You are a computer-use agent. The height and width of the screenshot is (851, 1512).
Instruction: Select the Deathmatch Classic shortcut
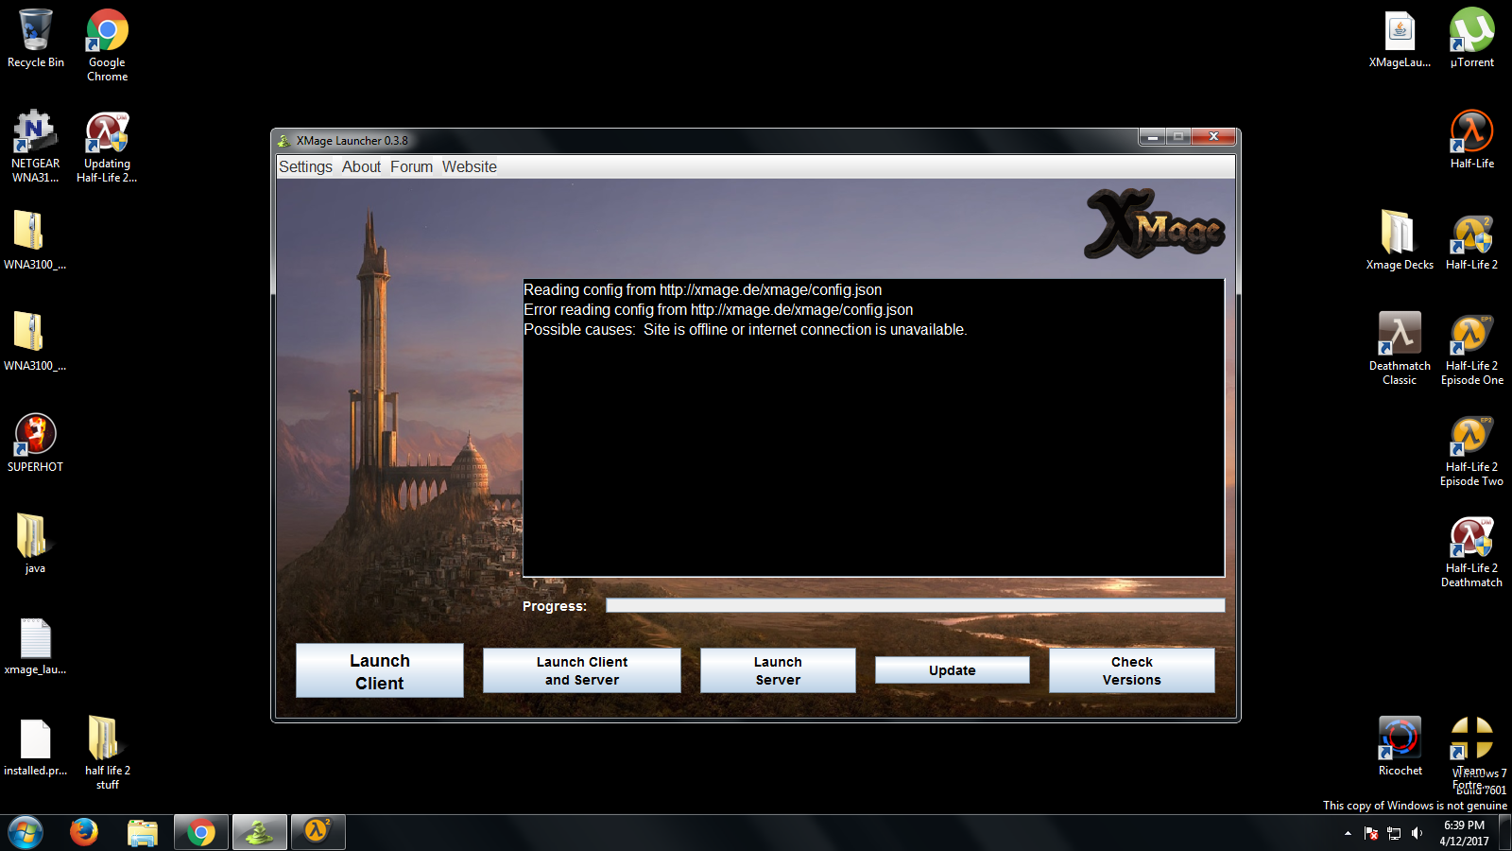pyautogui.click(x=1400, y=348)
